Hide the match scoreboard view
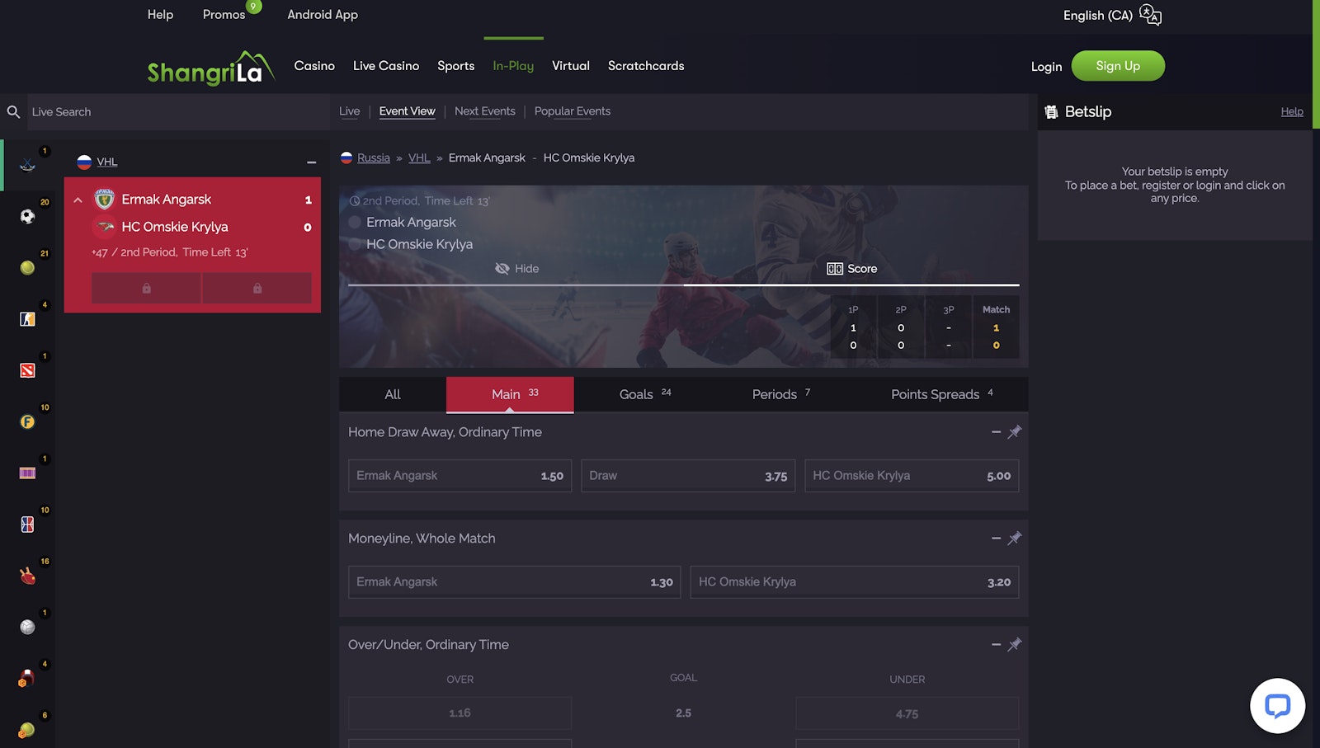 point(516,269)
